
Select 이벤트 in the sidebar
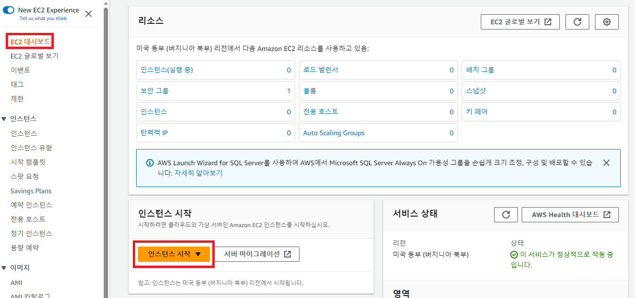point(20,70)
